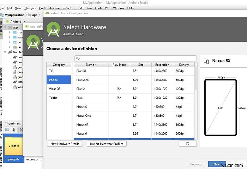The image size is (247, 169).
Task: Select the Tablet category
Action: pyautogui.click(x=59, y=98)
